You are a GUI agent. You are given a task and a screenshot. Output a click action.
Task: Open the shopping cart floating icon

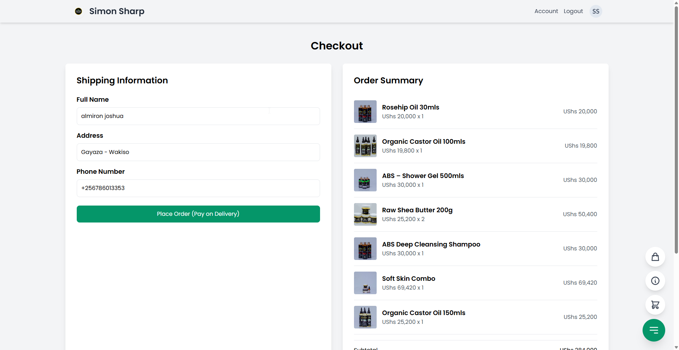click(x=655, y=305)
